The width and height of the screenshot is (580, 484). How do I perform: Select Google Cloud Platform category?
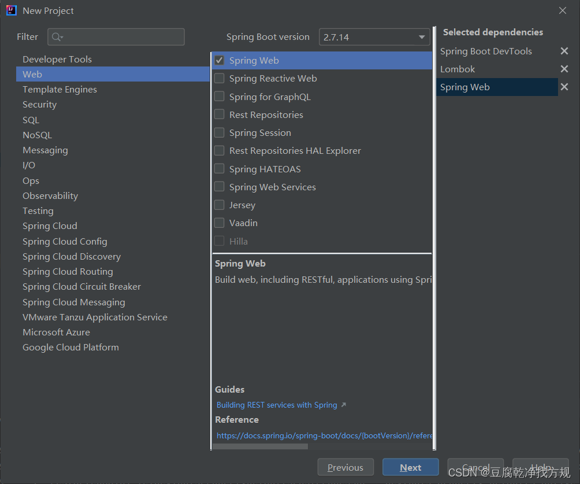click(113, 348)
